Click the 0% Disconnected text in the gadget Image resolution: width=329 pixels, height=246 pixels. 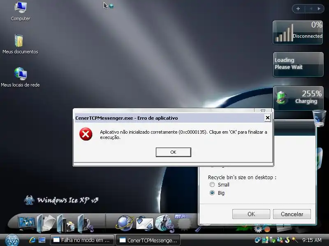[x=308, y=30]
